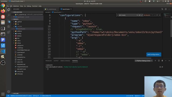172x97 pixels.
Task: Open the Terminal menu
Action: click(x=35, y=6)
